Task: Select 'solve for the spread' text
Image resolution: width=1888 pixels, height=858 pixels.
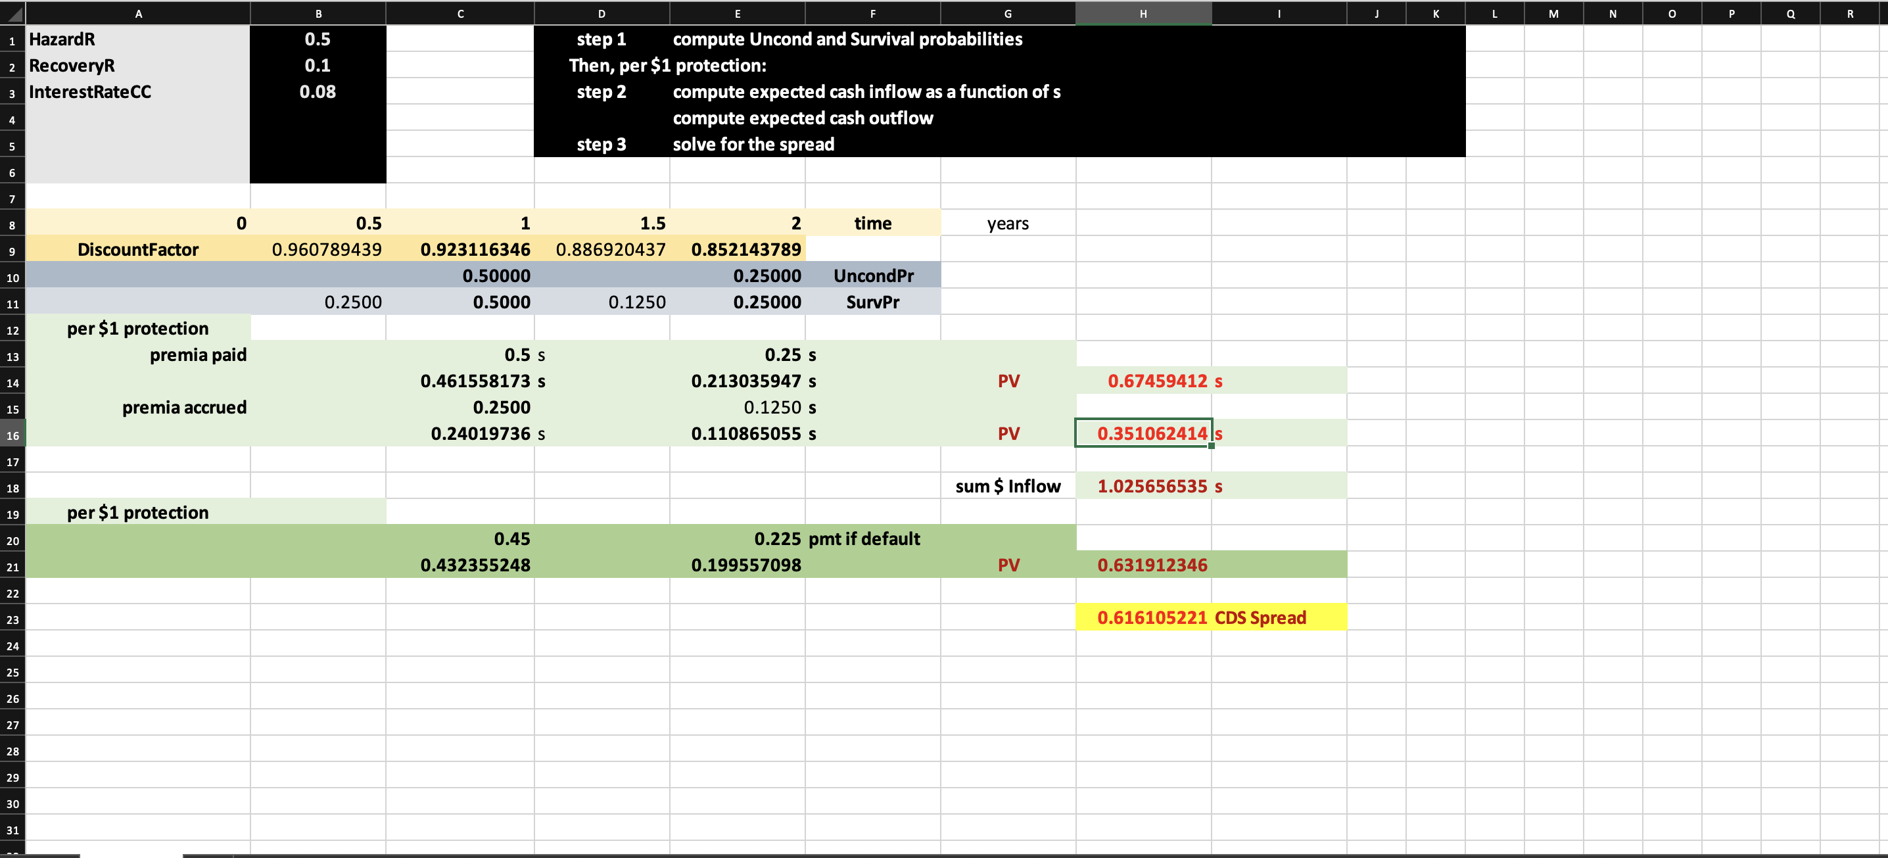Action: coord(753,145)
